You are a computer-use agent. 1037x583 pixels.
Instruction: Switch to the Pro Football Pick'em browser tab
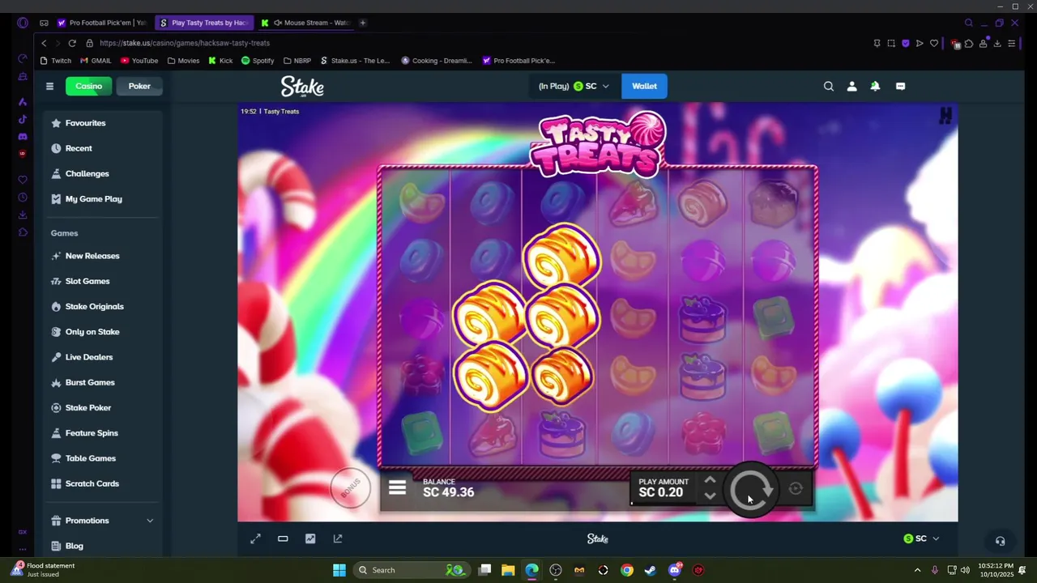point(101,23)
